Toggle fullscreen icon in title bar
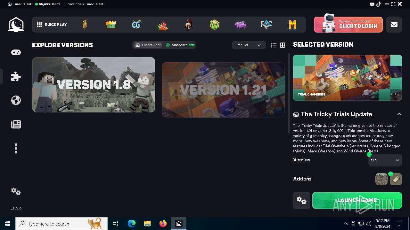 tap(393, 4)
